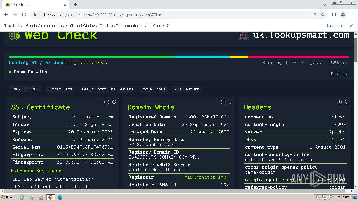
Task: Open Chrome three-dot menu
Action: (352, 15)
